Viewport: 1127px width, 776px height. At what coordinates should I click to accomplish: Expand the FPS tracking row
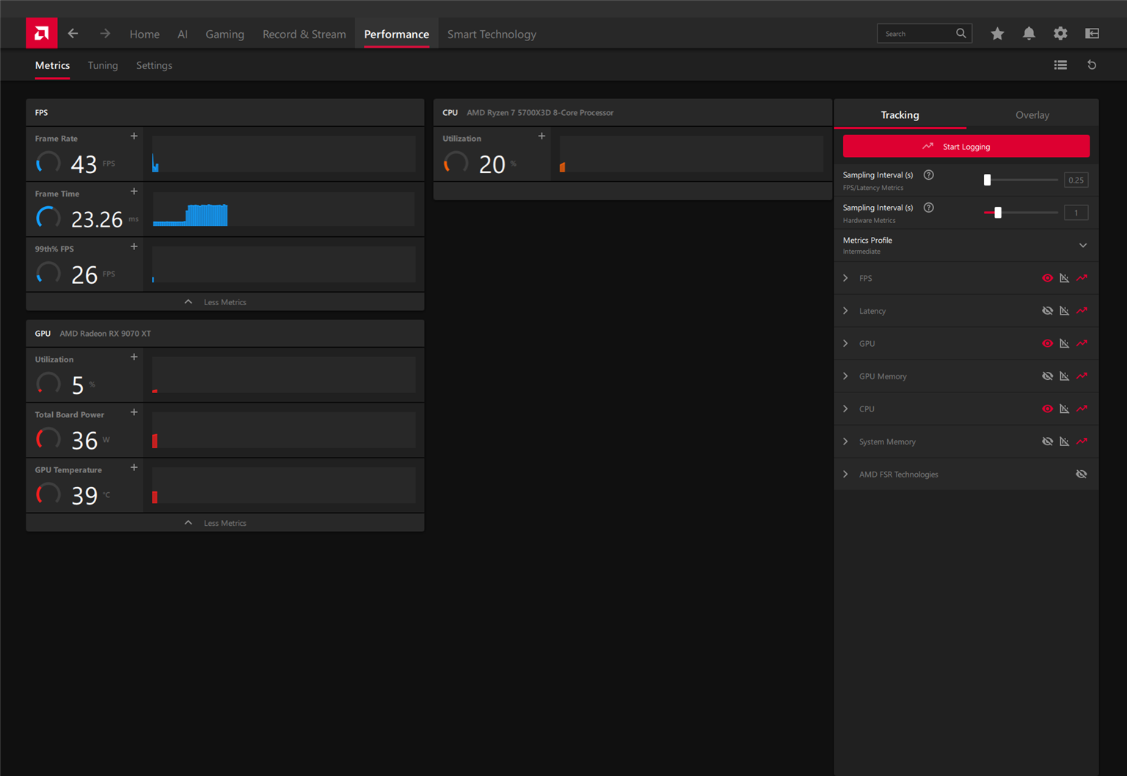coord(846,278)
